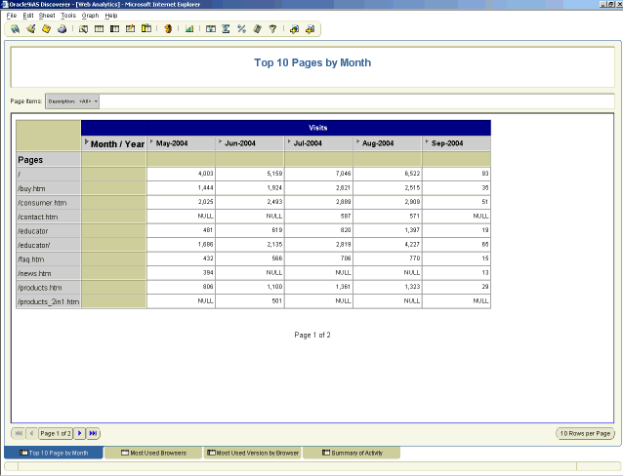This screenshot has width=623, height=476.
Task: Open the Graph menu
Action: pos(90,16)
